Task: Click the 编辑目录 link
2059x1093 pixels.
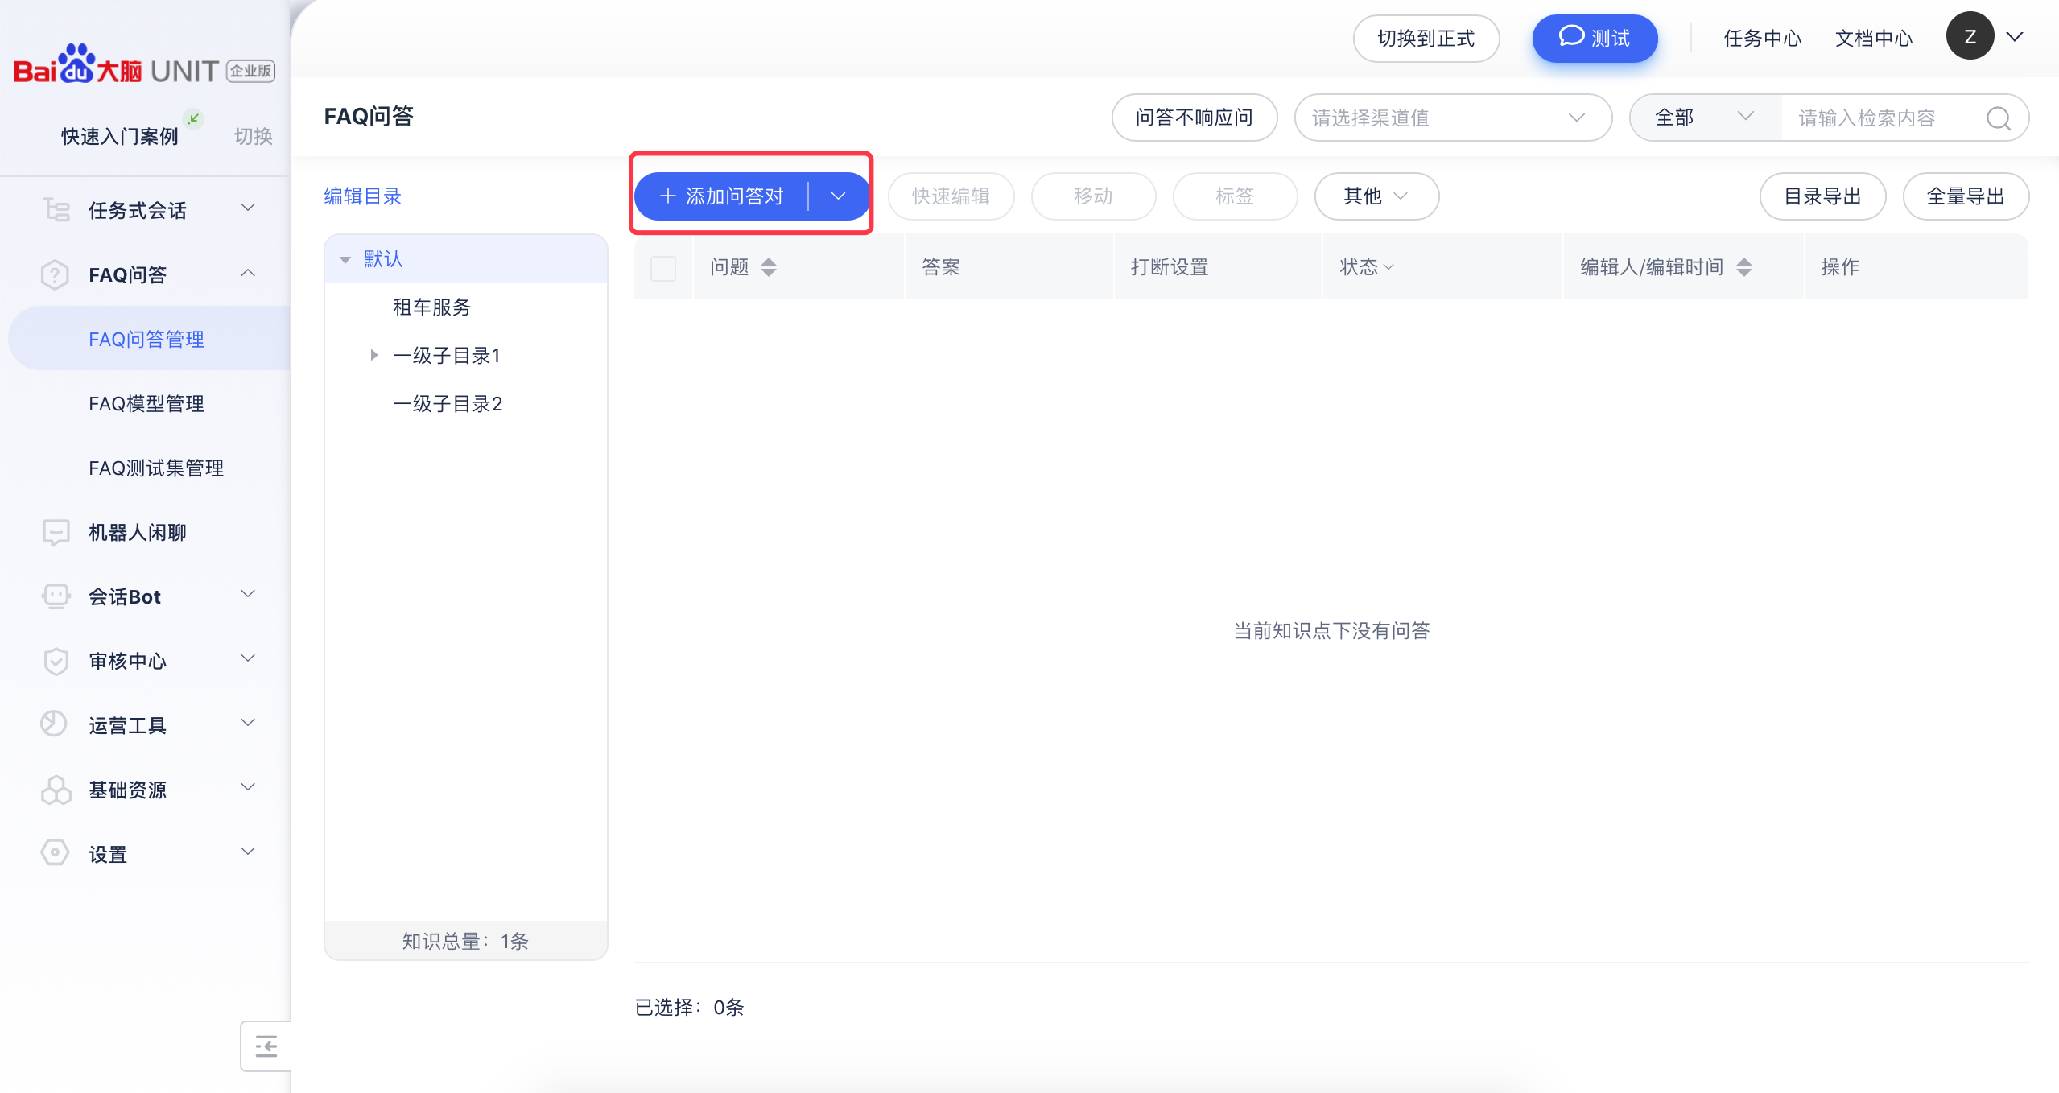Action: tap(362, 196)
